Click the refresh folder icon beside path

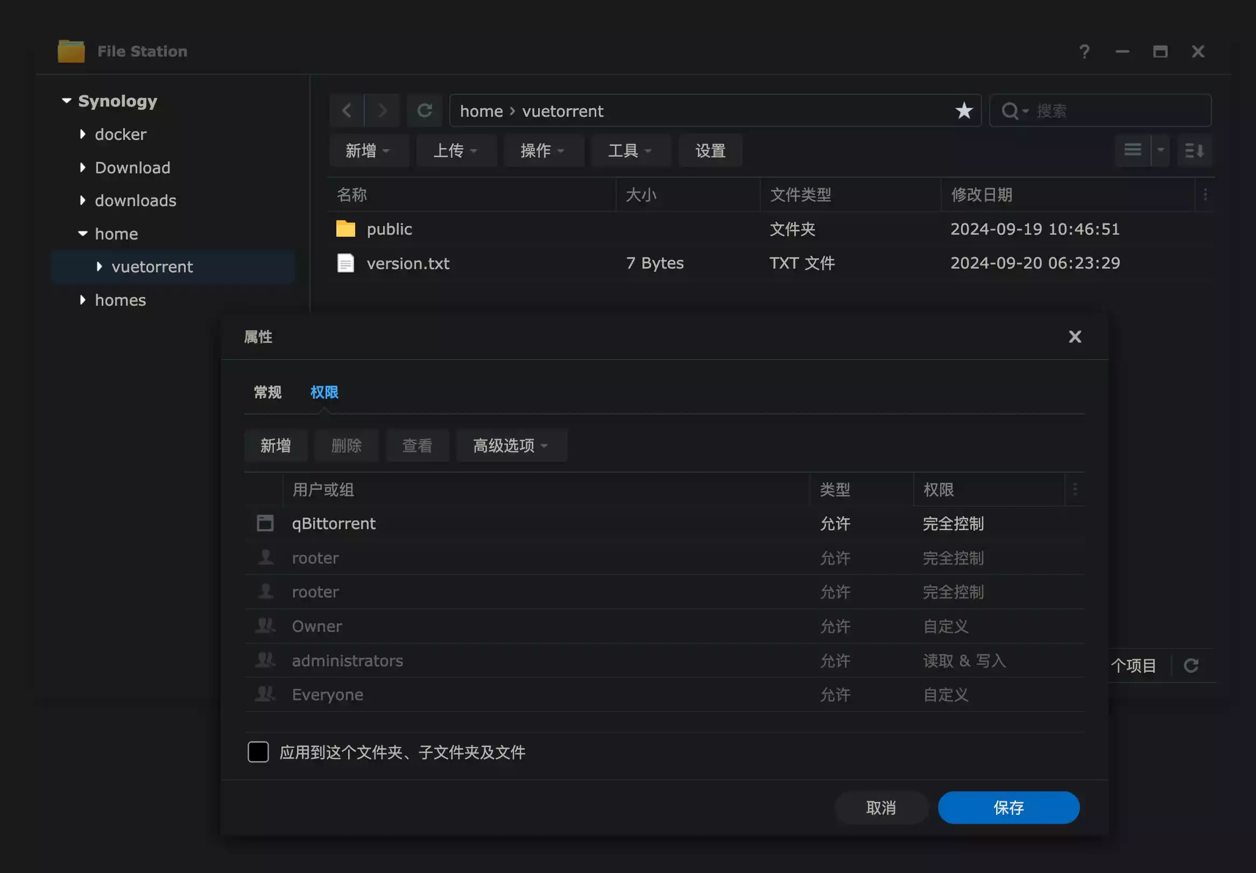[x=425, y=111]
